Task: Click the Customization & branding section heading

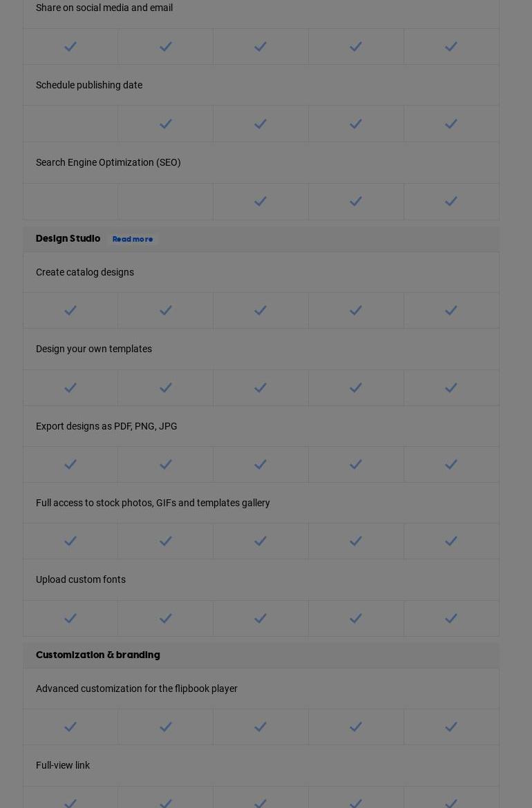Action: point(98,655)
